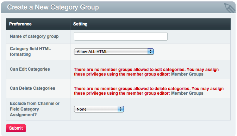237x136 pixels.
Task: Click the 'Can Delete Categories' label
Action: (x=32, y=88)
